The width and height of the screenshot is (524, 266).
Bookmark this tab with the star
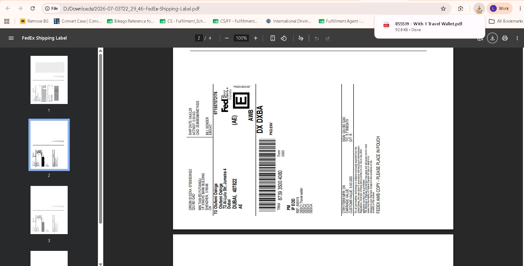(x=443, y=9)
